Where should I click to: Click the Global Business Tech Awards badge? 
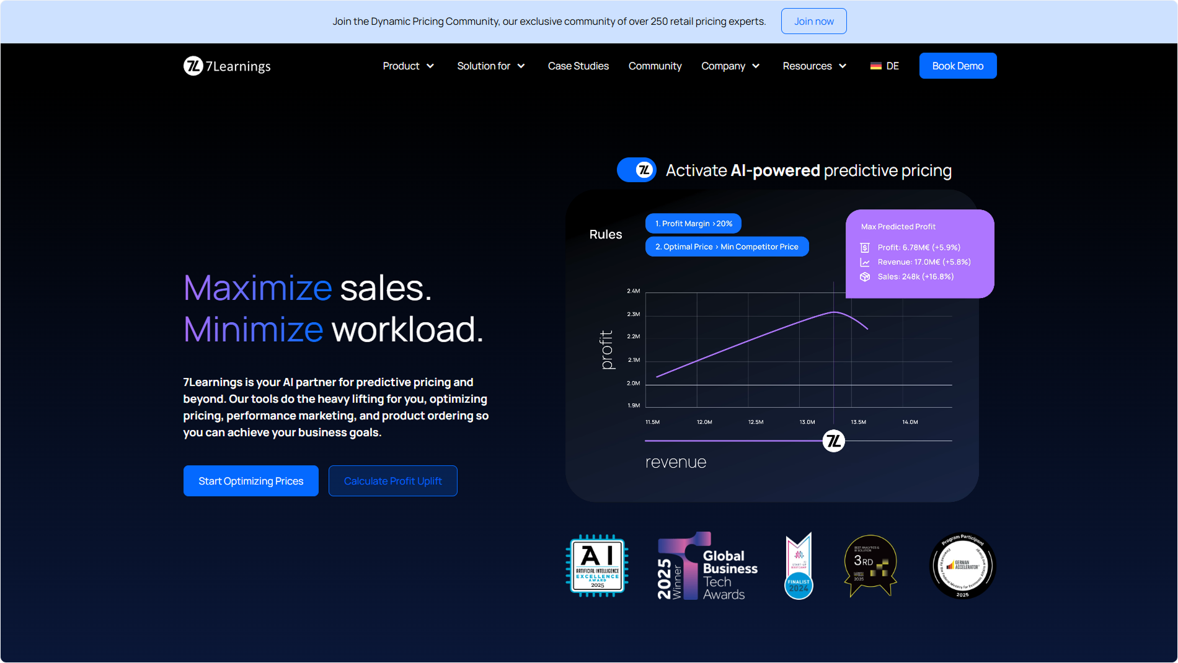[707, 567]
